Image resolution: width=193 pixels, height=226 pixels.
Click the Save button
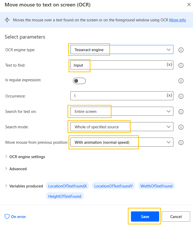point(145,216)
